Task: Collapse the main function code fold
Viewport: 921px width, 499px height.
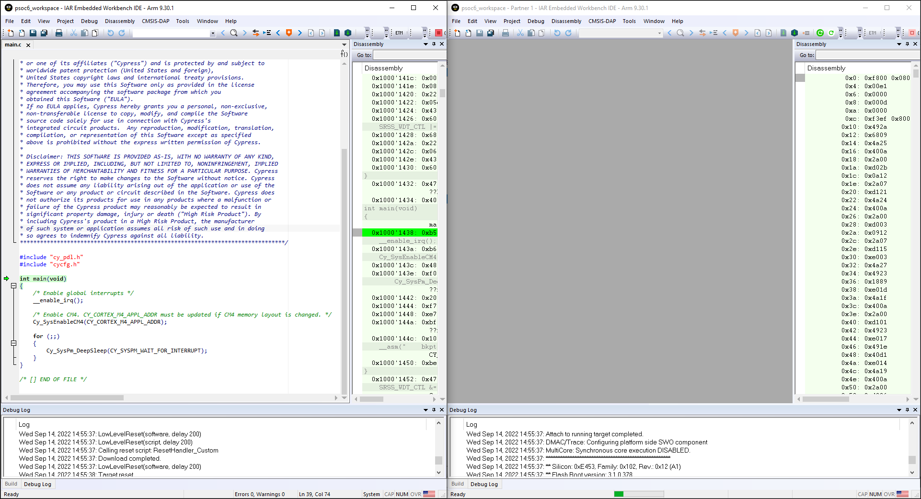Action: click(x=13, y=286)
